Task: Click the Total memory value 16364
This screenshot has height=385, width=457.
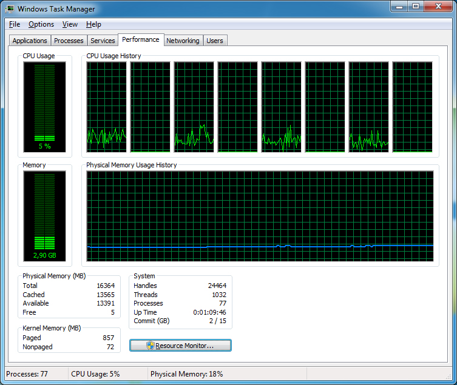Action: (106, 286)
